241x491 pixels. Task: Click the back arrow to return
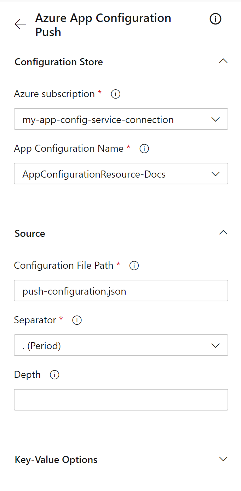20,24
